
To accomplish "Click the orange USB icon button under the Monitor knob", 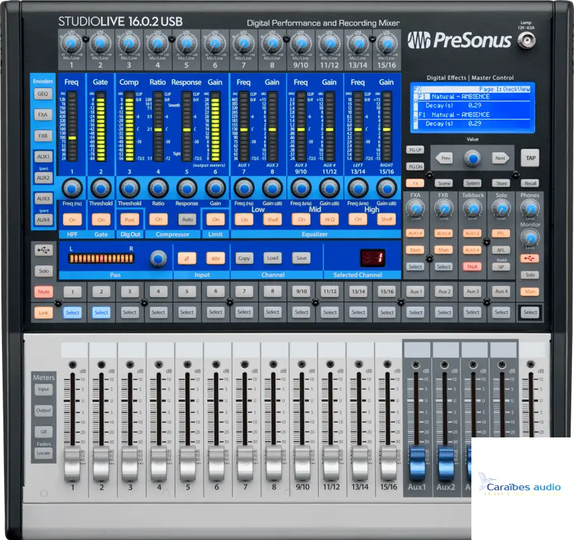I will [529, 259].
